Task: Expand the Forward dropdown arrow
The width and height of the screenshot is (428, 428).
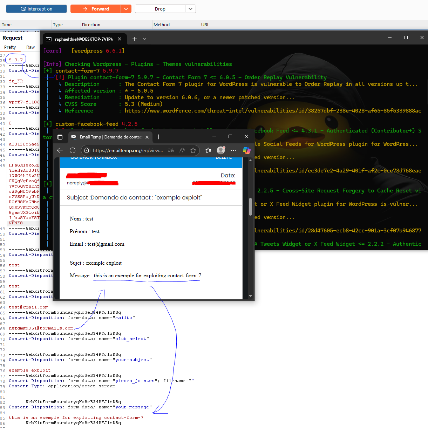Action: [x=126, y=9]
